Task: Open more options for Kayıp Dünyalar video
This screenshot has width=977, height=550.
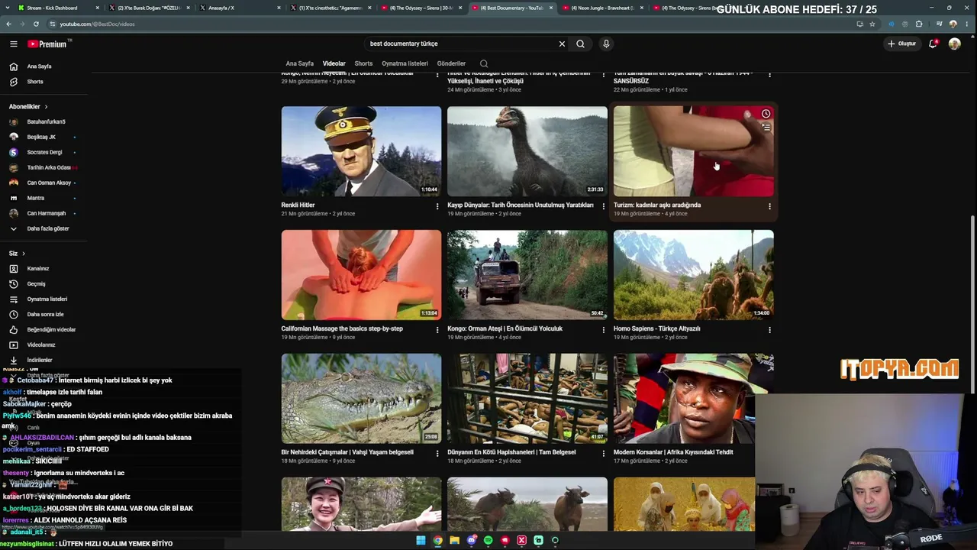Action: 604,206
